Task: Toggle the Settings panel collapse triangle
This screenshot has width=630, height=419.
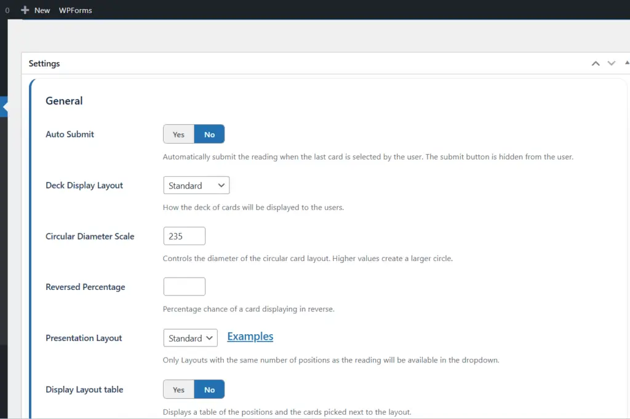Action: click(x=627, y=63)
